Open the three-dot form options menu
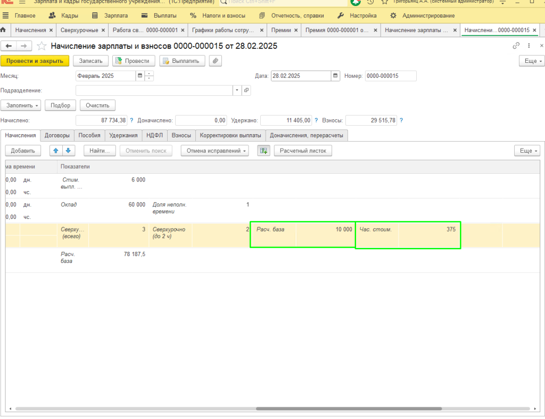545x419 pixels. (529, 46)
